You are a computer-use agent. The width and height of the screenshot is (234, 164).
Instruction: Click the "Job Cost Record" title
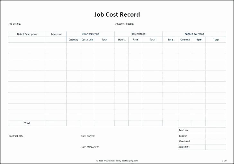(117, 14)
